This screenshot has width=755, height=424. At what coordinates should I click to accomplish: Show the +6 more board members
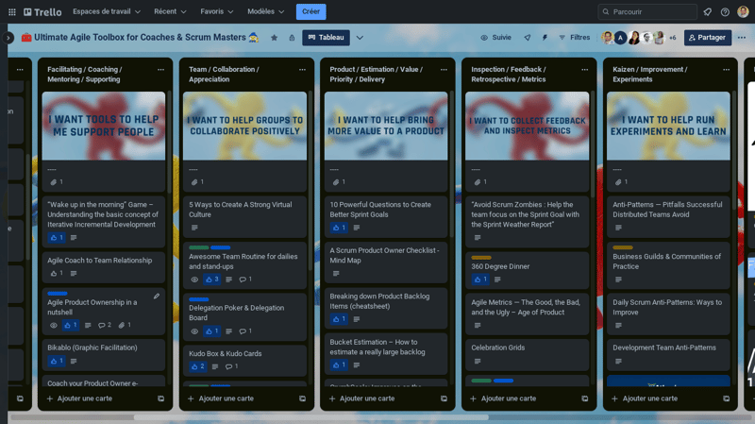pyautogui.click(x=672, y=38)
